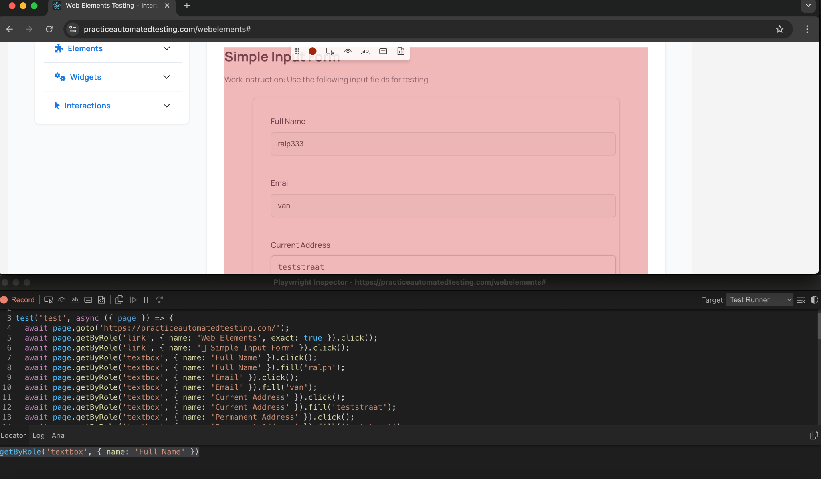Select the Web Elements Testing browser tab
Viewport: 821px width, 479px height.
click(112, 6)
